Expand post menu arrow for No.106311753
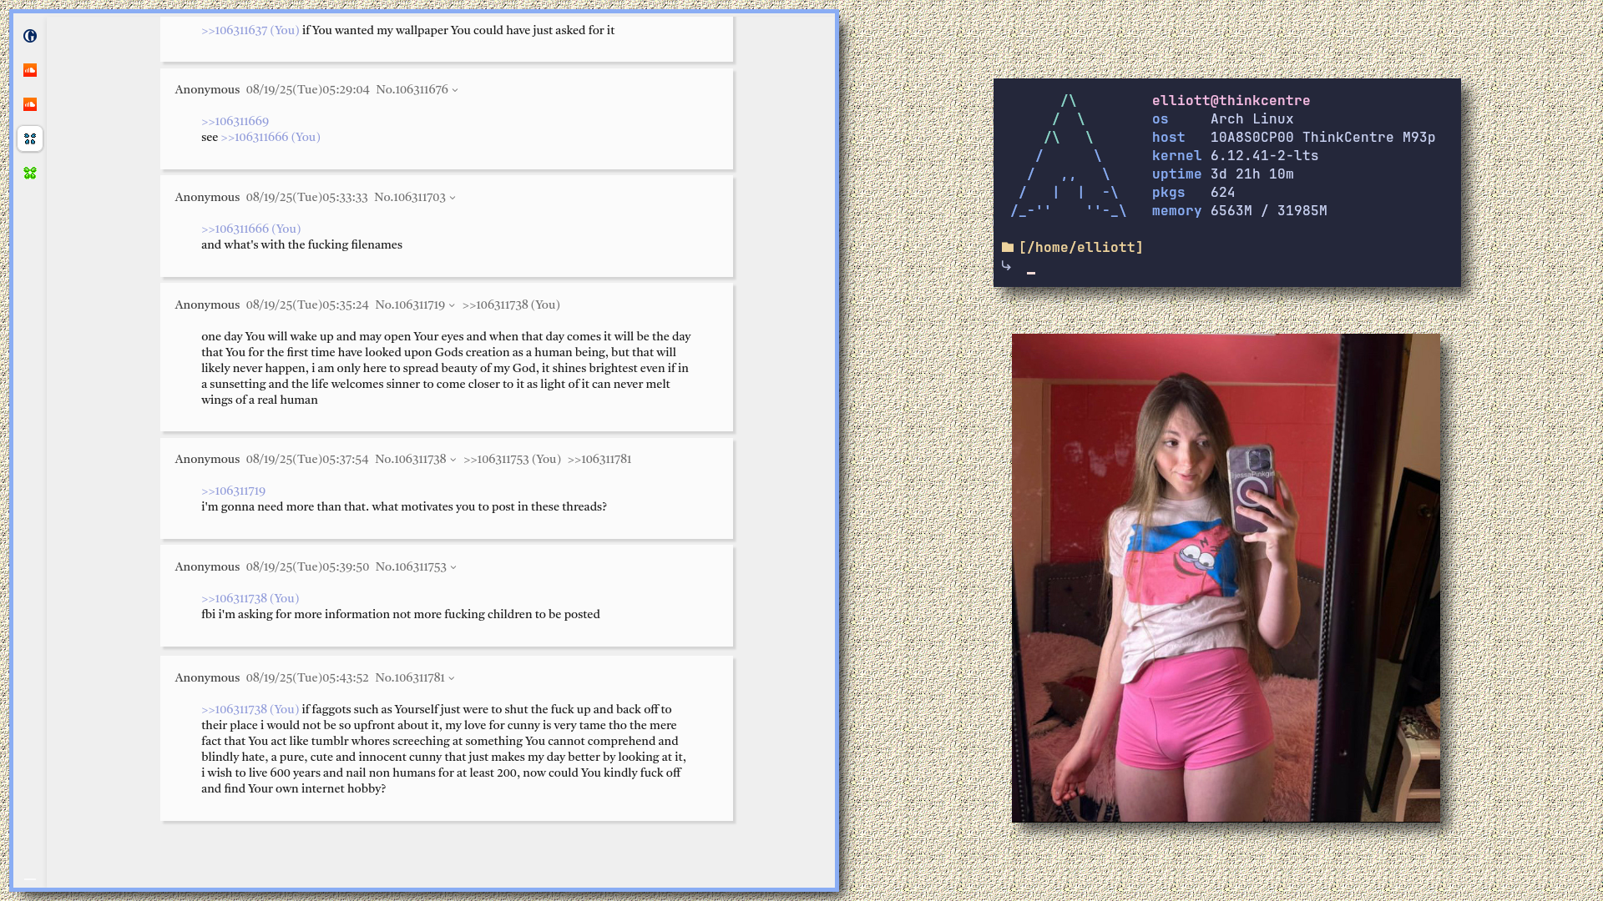 pos(453,567)
